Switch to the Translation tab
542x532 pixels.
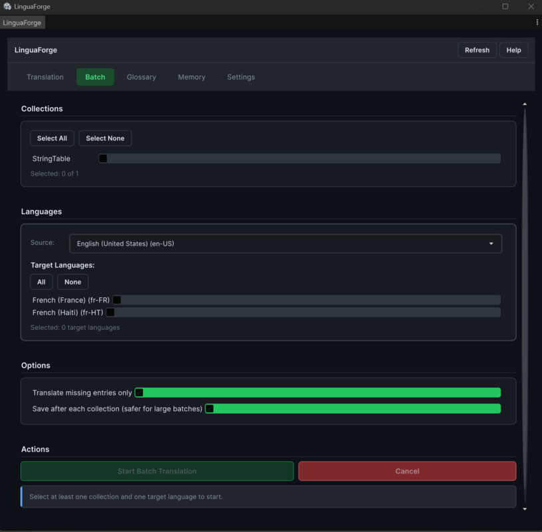pos(45,76)
